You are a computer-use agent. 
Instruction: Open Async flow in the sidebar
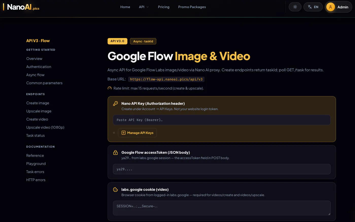tap(35, 75)
